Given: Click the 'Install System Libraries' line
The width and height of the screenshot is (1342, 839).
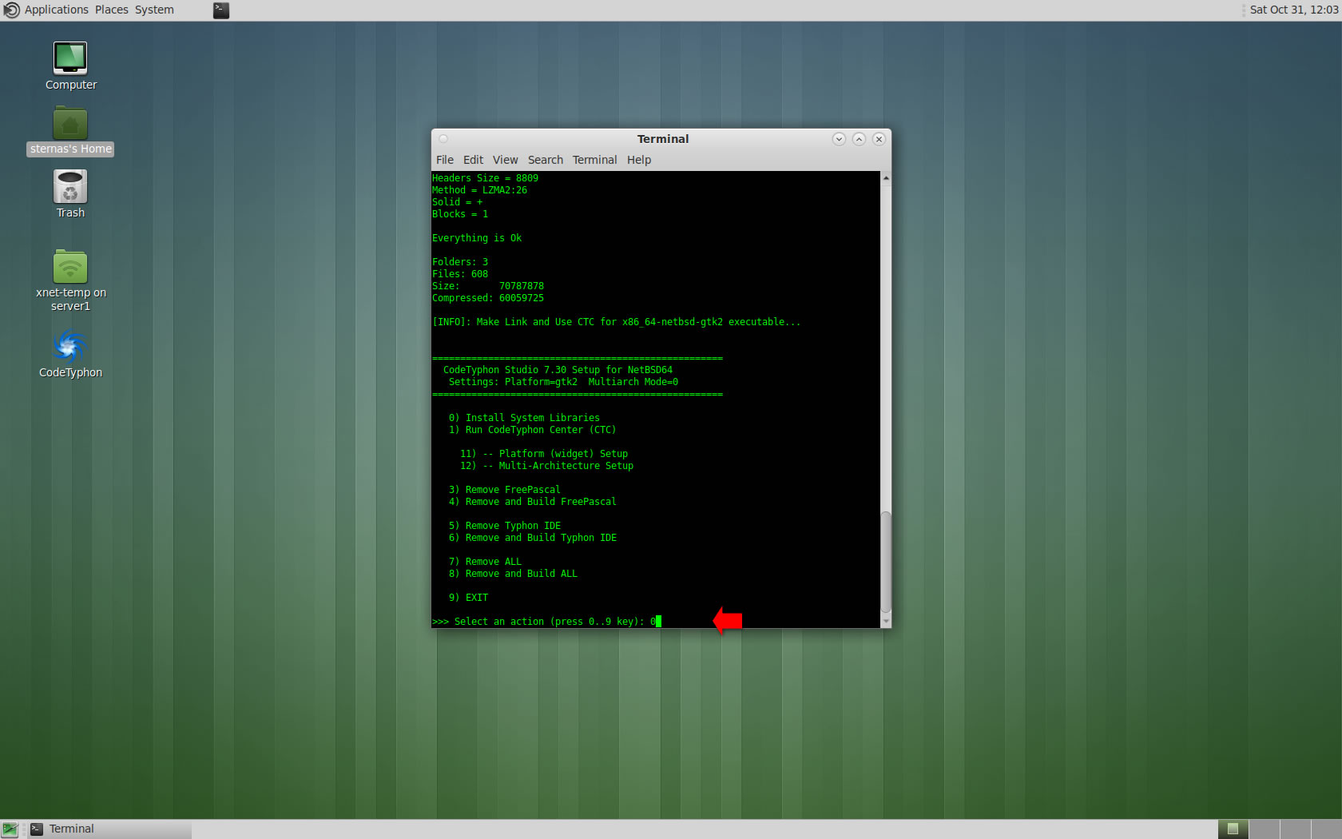Looking at the screenshot, I should [524, 418].
